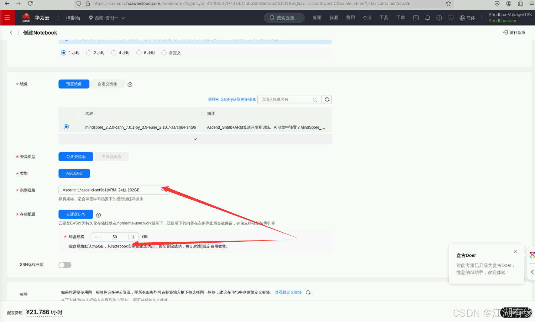535x322 pixels.
Task: Click the 搜索云服 search box
Action: coord(284,18)
